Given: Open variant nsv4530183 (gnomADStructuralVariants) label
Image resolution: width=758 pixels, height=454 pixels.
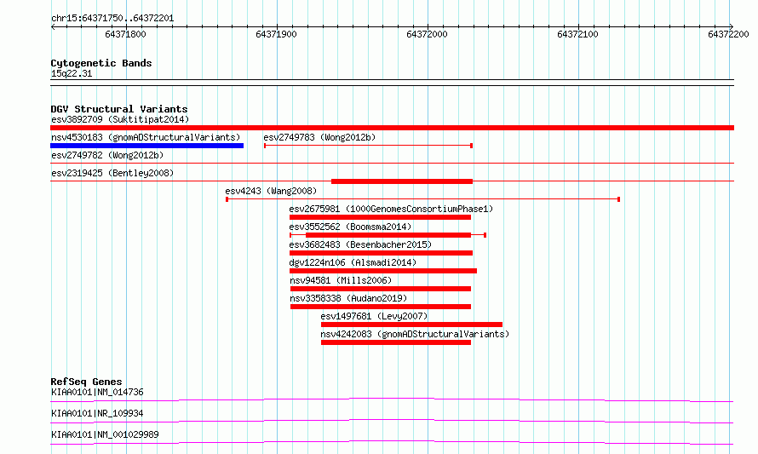Looking at the screenshot, I should pyautogui.click(x=146, y=137).
